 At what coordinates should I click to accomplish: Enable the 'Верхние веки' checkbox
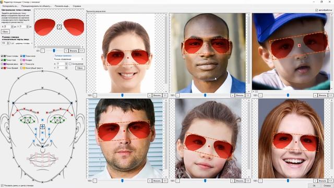tap(2, 64)
